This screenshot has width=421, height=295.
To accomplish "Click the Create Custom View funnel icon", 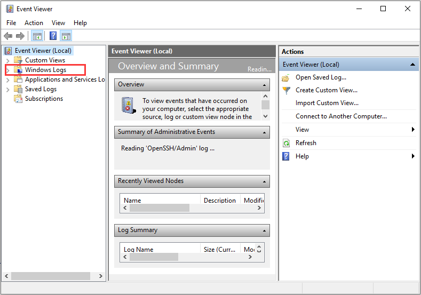I will [286, 91].
